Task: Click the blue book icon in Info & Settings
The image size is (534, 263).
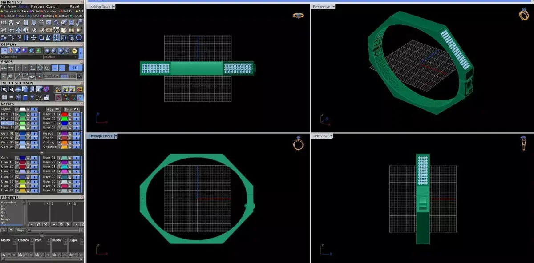Action: 25,97
